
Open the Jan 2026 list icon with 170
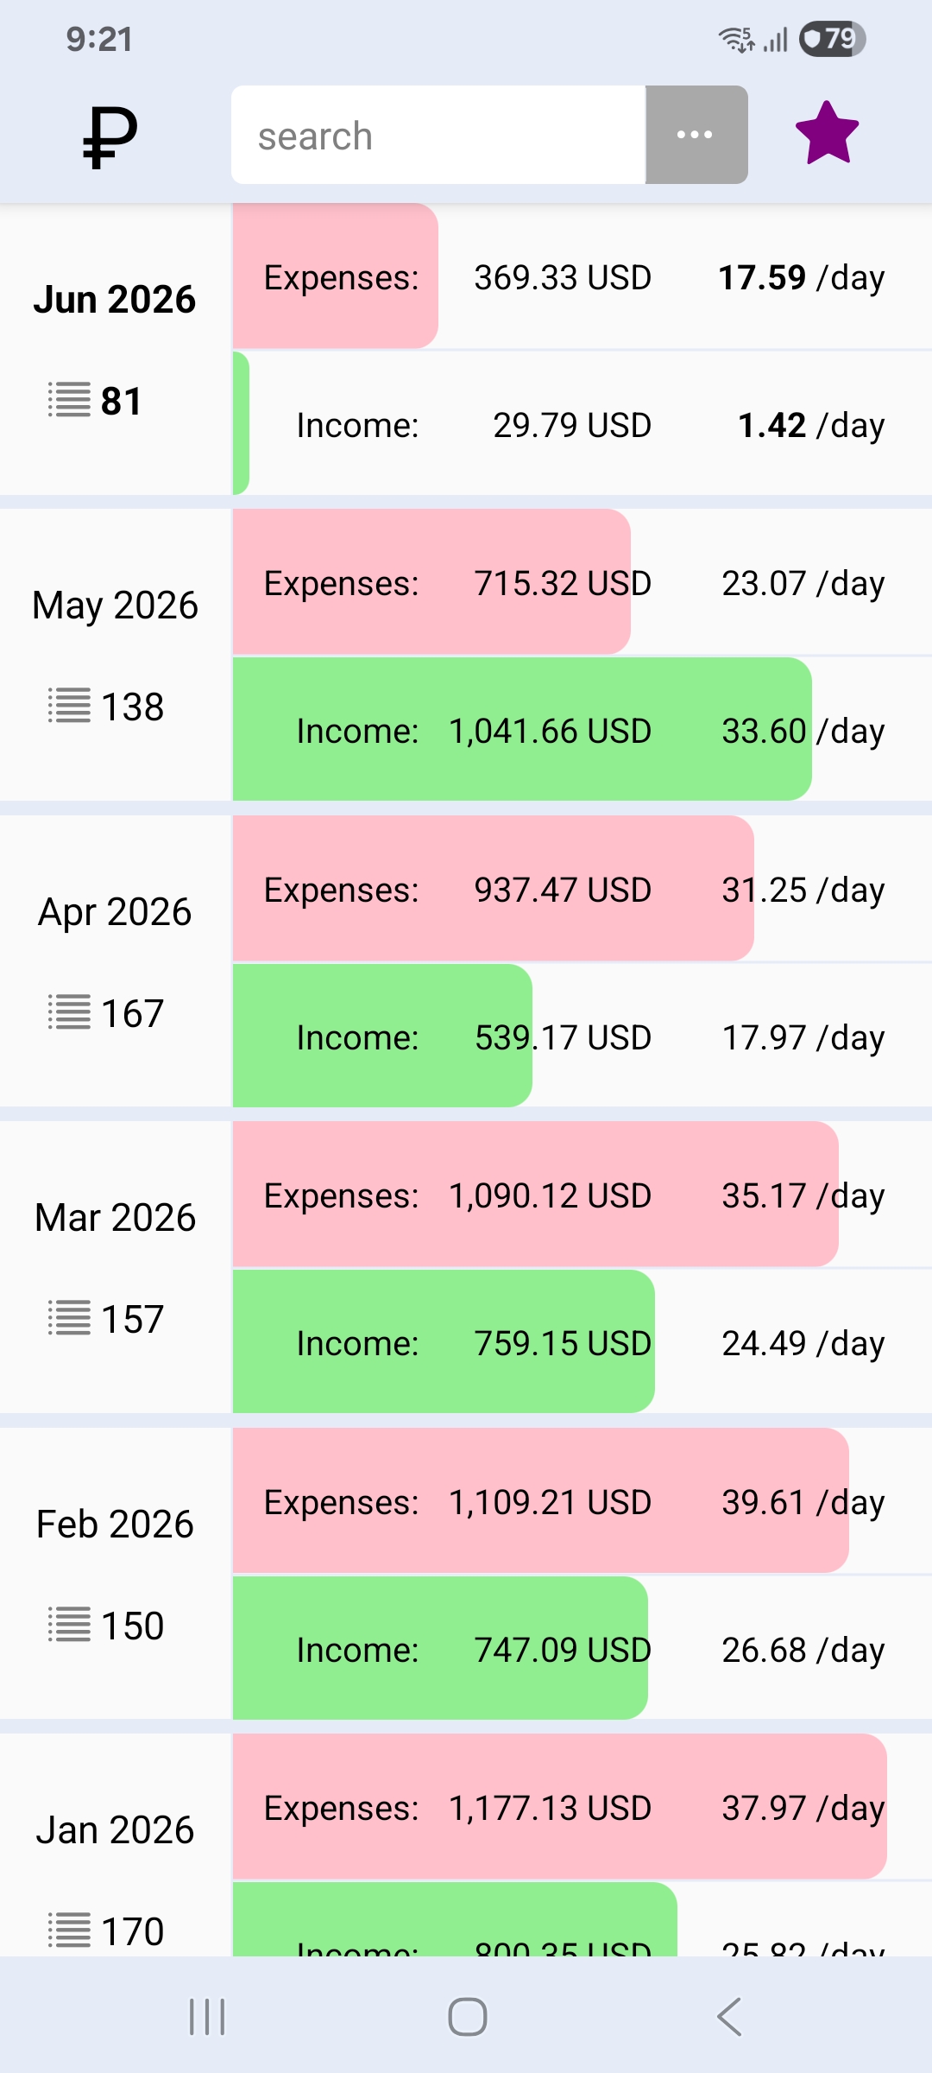69,1931
